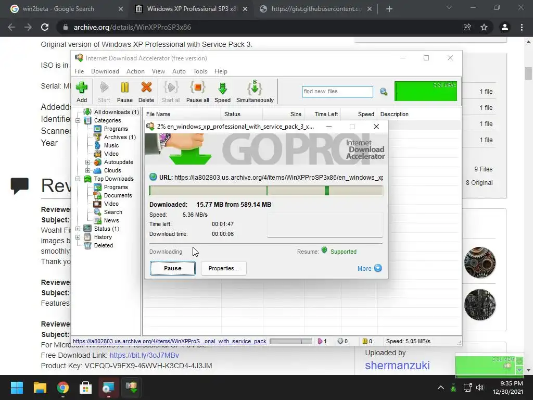Open the Action menu
This screenshot has height=400, width=533.
click(135, 71)
